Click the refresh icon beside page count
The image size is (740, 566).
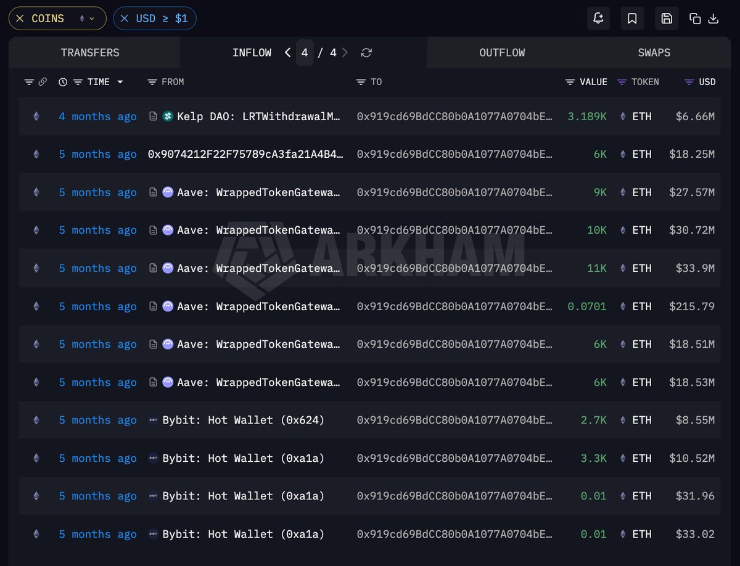(366, 53)
